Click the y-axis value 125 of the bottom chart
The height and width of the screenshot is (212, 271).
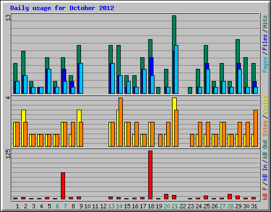coord(8,154)
